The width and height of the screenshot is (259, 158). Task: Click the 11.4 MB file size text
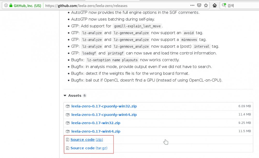245,115
